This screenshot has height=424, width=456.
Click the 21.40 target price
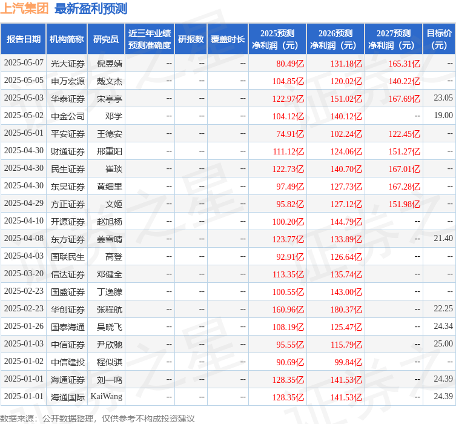click(443, 239)
